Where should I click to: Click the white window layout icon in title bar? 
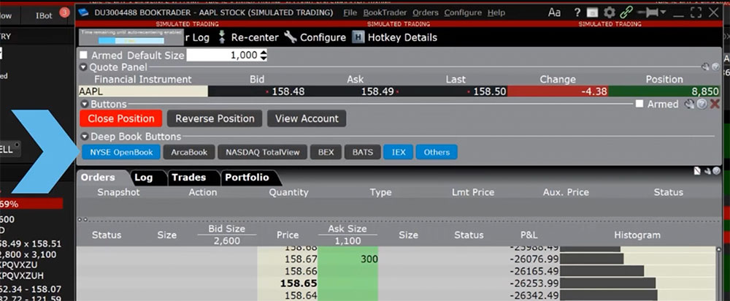point(592,12)
